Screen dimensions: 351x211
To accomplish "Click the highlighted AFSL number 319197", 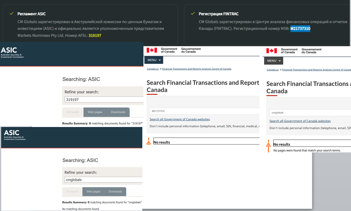I will point(95,36).
